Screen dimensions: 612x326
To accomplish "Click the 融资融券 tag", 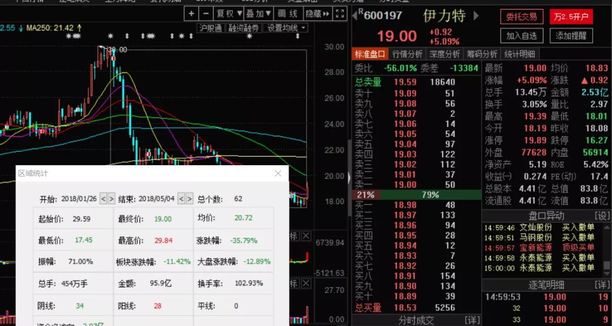I will click(x=244, y=28).
